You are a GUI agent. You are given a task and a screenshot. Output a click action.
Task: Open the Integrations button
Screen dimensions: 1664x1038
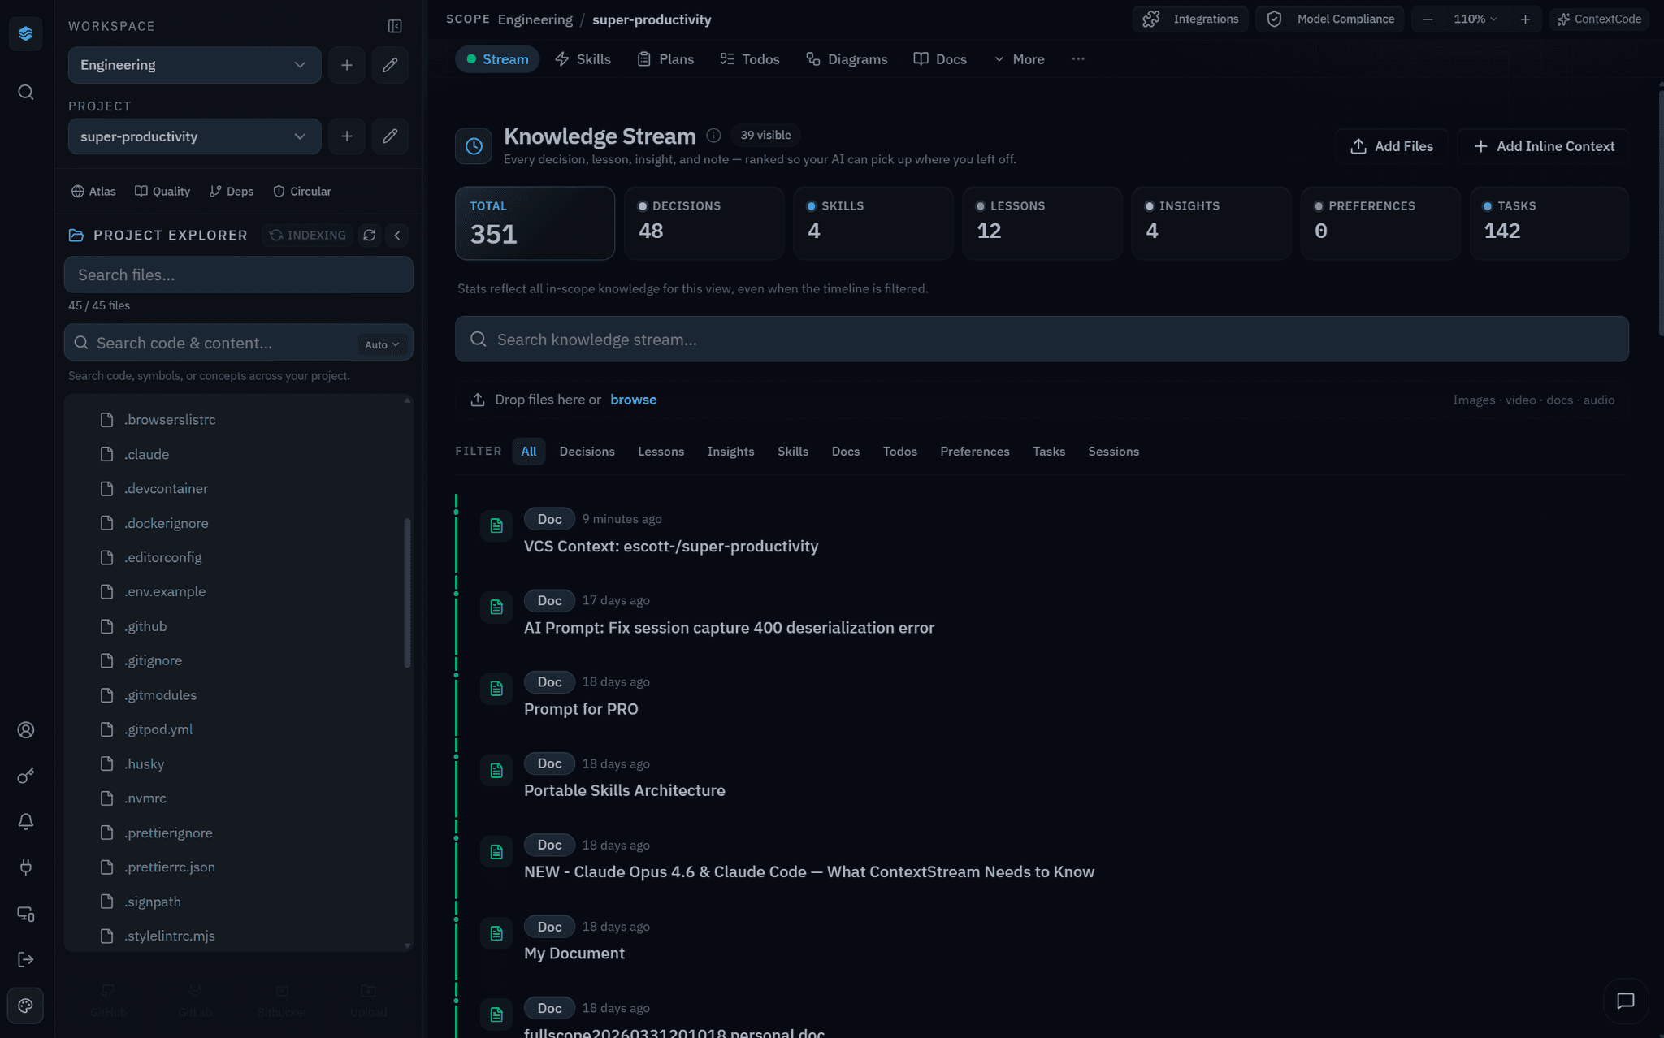1190,19
